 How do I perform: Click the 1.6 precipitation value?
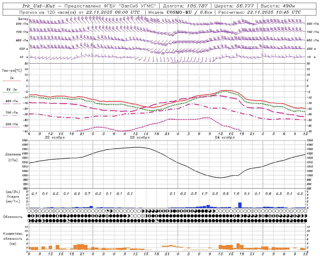point(236,193)
